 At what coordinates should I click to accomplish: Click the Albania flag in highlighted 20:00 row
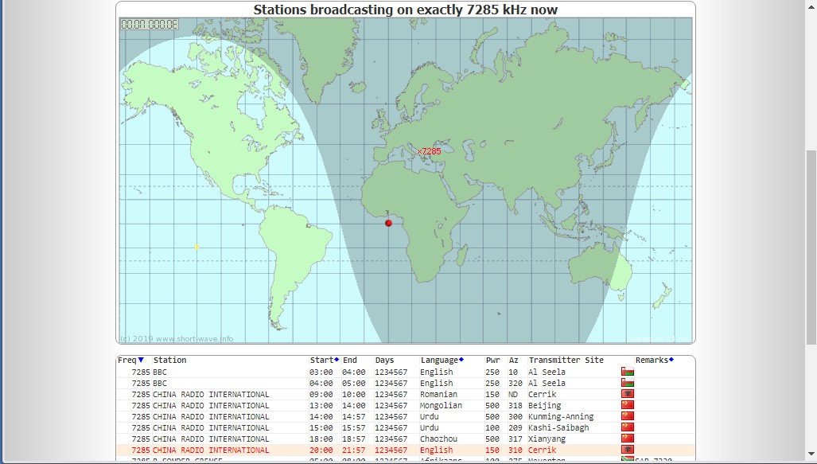pos(628,450)
